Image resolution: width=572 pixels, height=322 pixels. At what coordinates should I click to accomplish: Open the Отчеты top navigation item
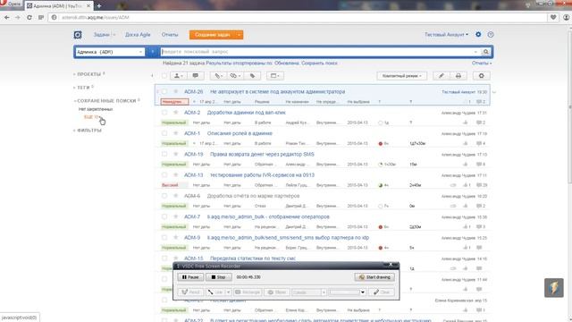tap(170, 35)
